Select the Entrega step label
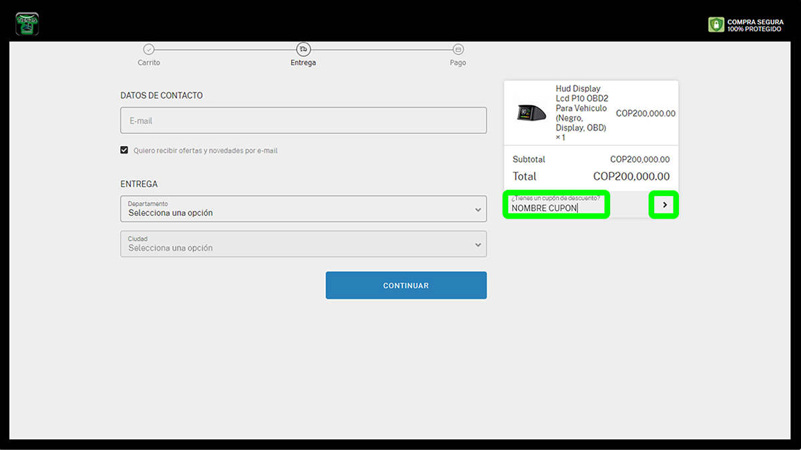The width and height of the screenshot is (801, 450). [x=303, y=63]
